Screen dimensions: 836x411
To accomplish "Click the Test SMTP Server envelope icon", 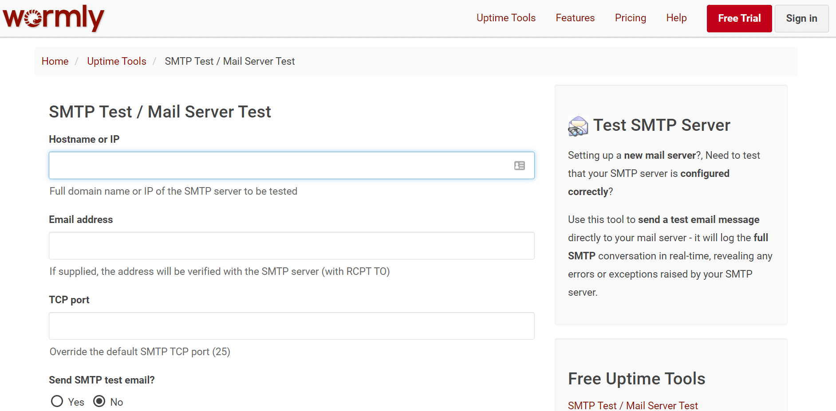I will 578,126.
